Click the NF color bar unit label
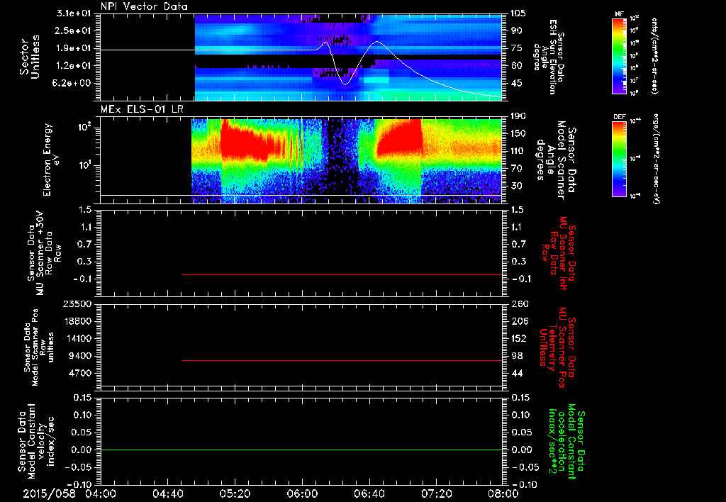 pos(654,55)
